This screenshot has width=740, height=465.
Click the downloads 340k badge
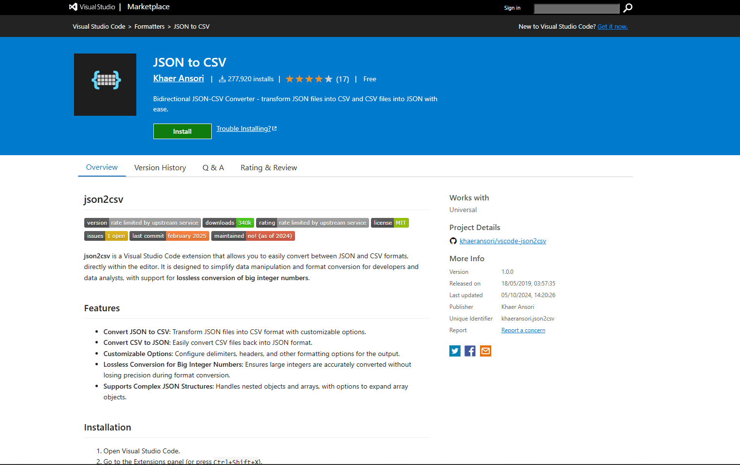point(228,223)
